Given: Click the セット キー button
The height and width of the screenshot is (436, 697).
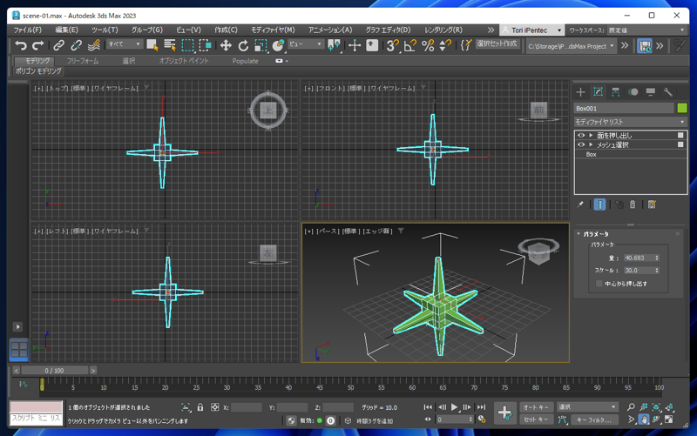Looking at the screenshot, I should coord(536,419).
